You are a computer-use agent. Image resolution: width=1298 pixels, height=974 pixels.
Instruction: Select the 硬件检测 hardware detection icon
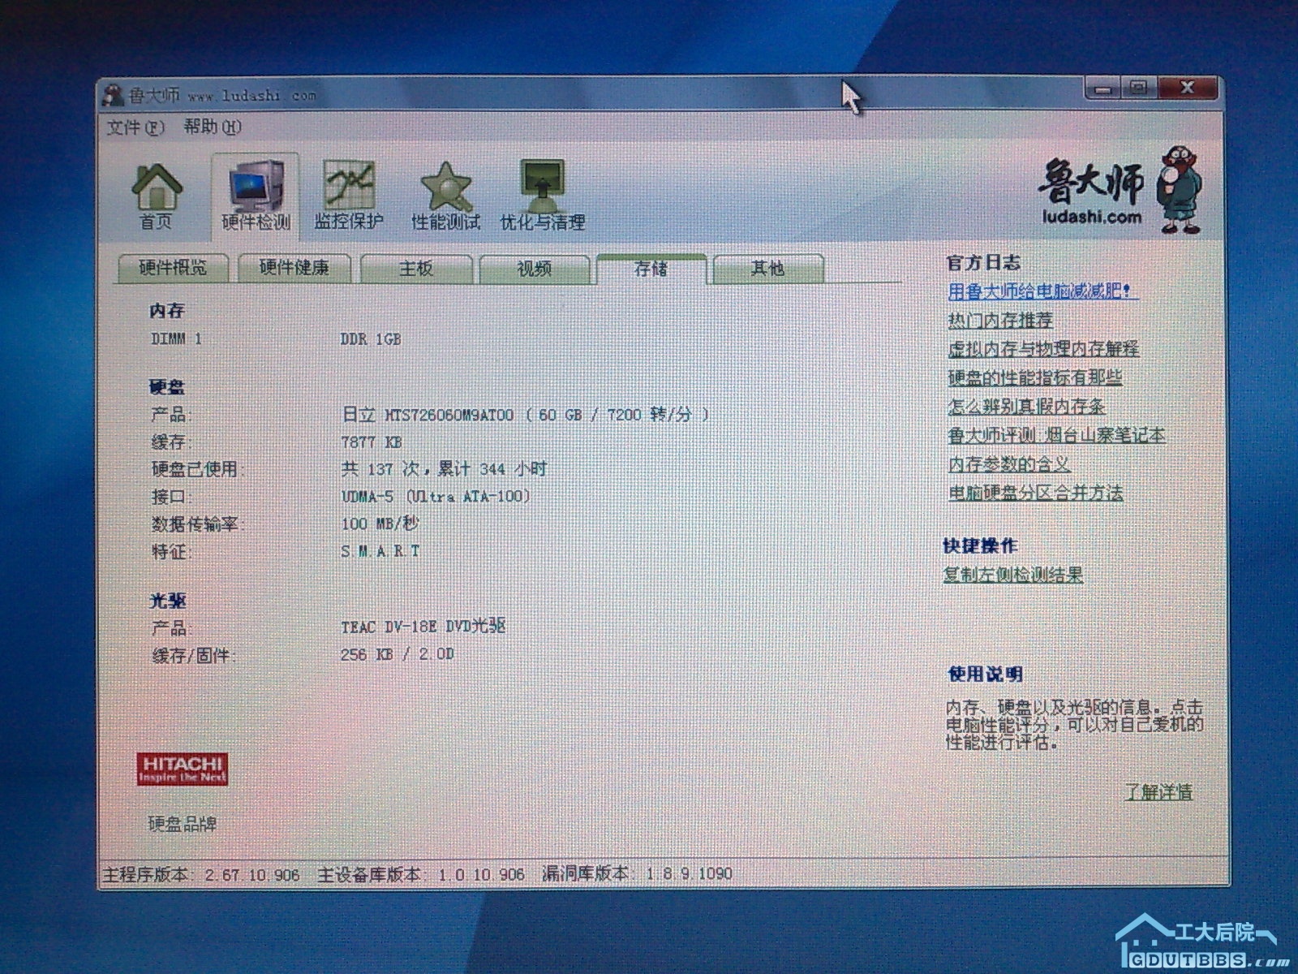256,196
